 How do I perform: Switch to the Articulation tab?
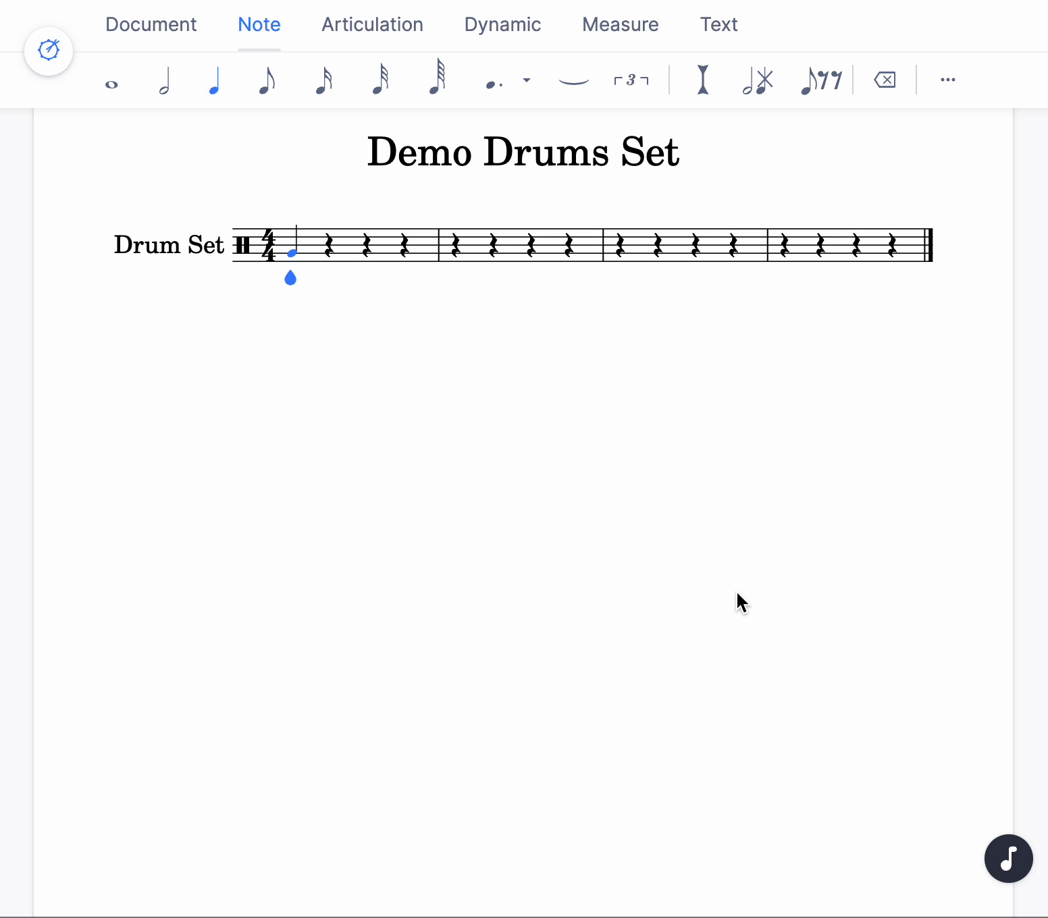[x=372, y=24]
